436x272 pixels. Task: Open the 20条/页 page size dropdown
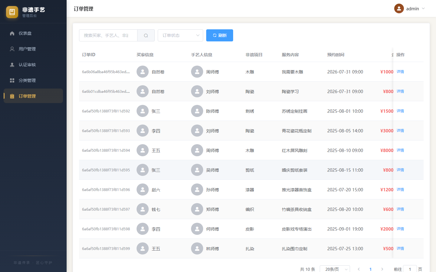335,269
